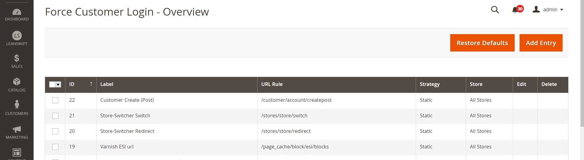Open the Sales dollar icon

pyautogui.click(x=17, y=58)
